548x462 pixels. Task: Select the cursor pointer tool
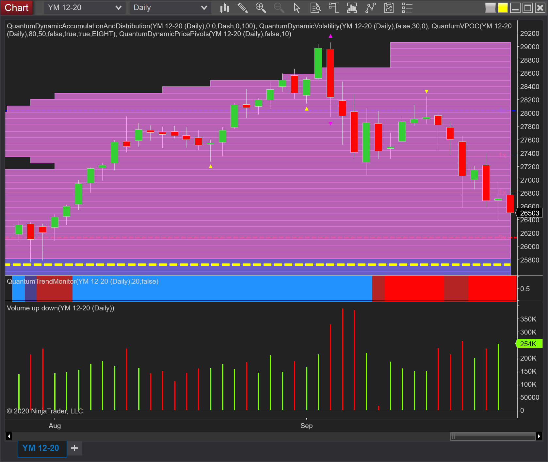(x=297, y=8)
